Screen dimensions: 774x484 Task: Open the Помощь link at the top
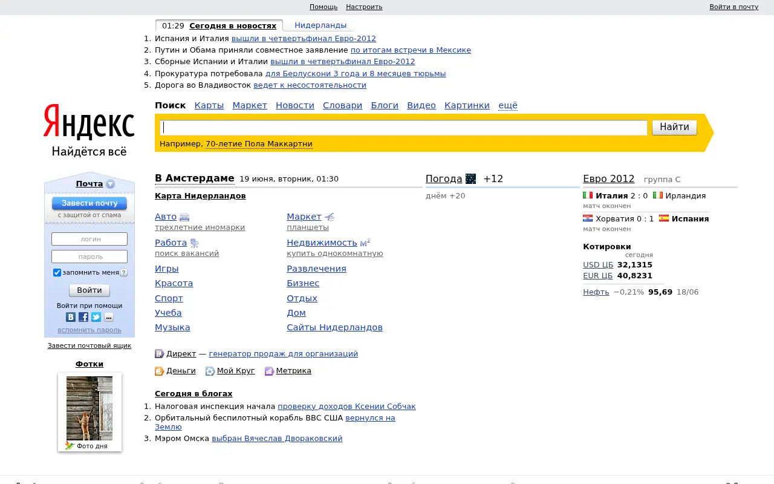pos(324,7)
